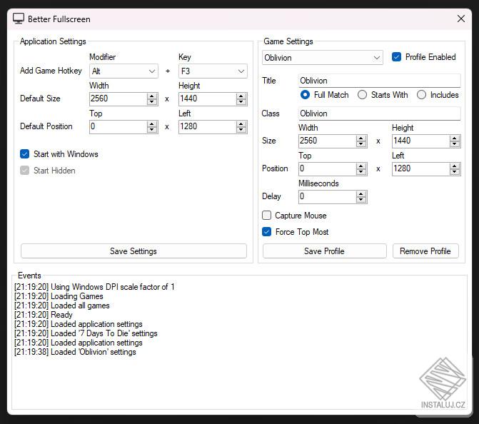
Task: Click the "Loading Games" event line
Action: (59, 296)
